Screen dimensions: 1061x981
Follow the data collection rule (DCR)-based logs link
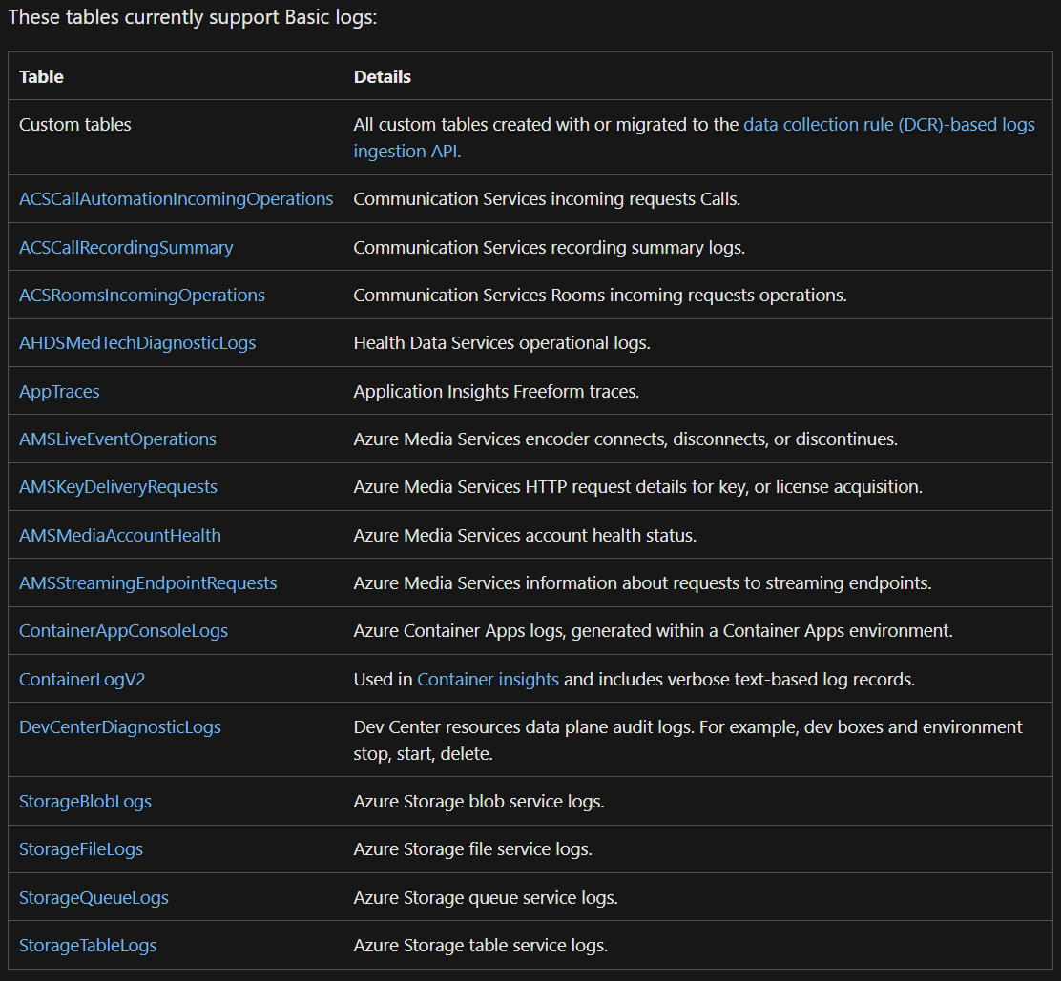889,125
